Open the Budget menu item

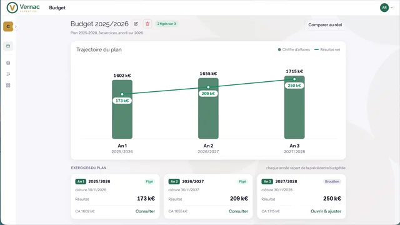pos(57,8)
